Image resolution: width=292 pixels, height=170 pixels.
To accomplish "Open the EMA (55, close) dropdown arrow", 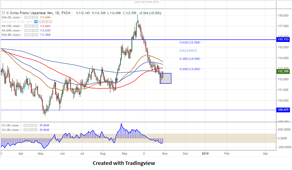I will [22, 17].
